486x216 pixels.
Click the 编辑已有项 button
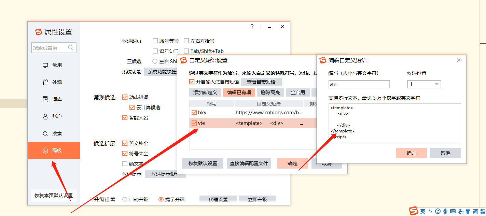239,92
